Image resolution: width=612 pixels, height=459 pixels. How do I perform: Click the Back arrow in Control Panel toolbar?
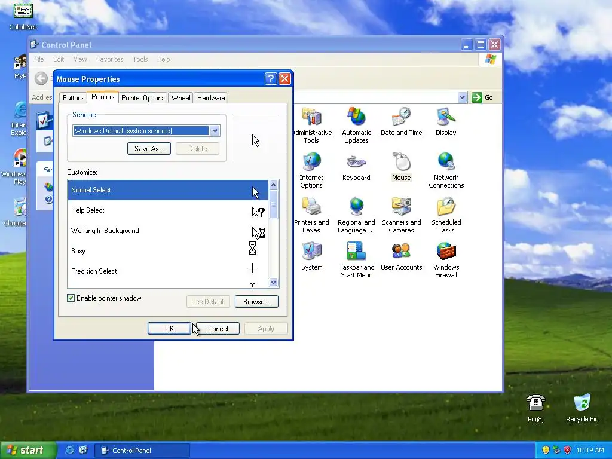point(41,78)
